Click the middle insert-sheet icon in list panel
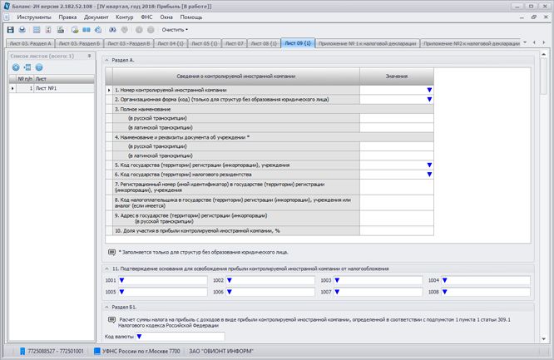Viewport: 554px width, 360px height. (27, 67)
